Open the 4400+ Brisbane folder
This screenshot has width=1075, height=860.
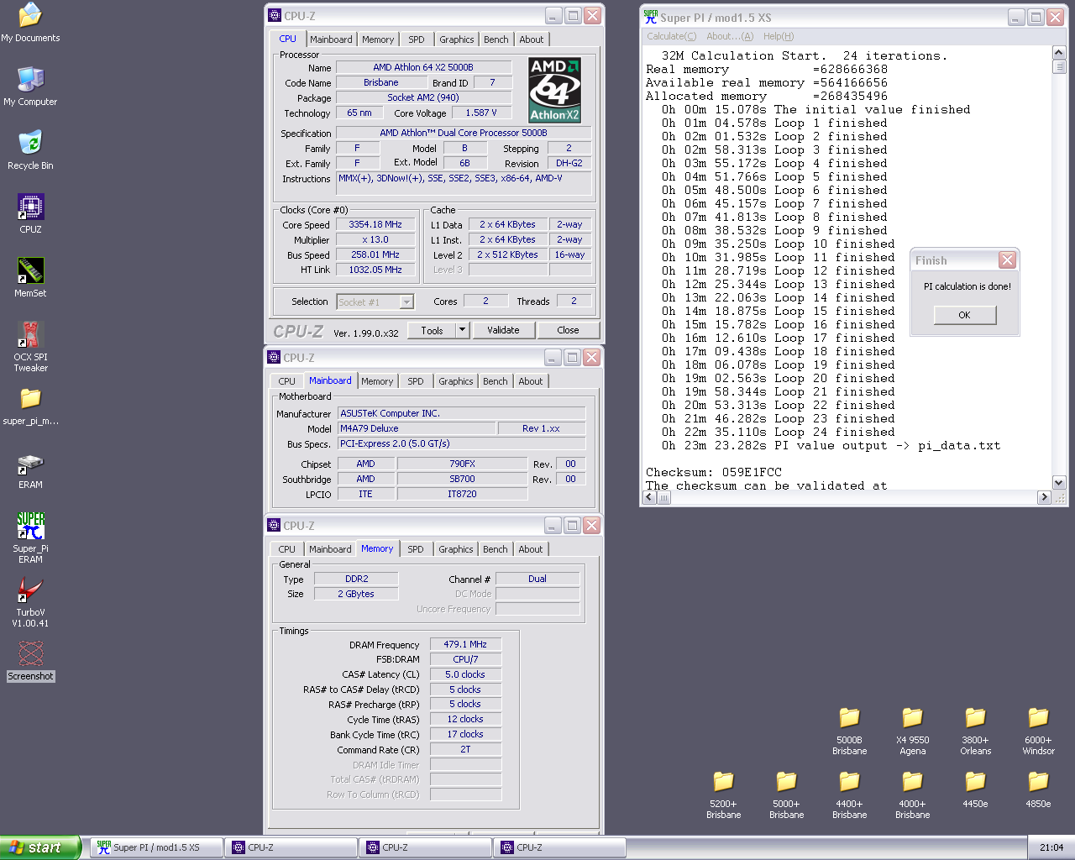click(849, 794)
